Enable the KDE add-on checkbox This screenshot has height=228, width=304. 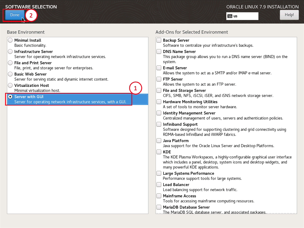(x=159, y=152)
